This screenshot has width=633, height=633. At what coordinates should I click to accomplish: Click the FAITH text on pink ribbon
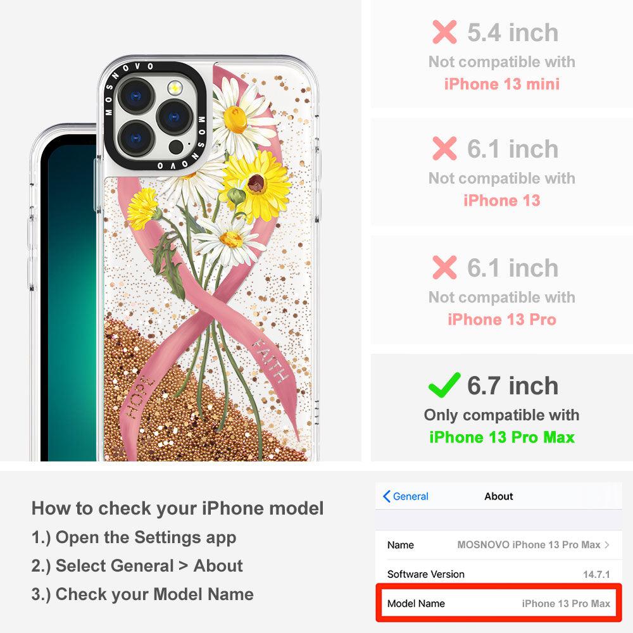(271, 360)
